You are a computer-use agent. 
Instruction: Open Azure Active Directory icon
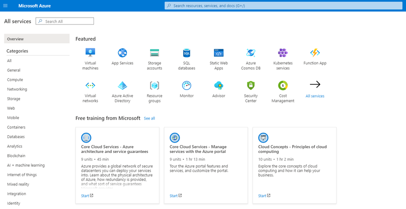tap(123, 86)
